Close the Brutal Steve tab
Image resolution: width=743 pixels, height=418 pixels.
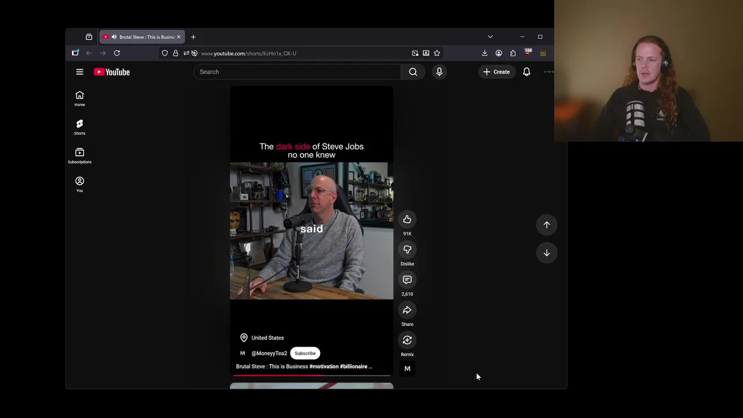tap(179, 37)
